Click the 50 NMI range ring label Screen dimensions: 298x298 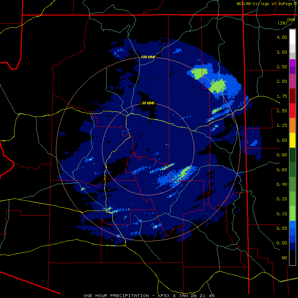[148, 103]
